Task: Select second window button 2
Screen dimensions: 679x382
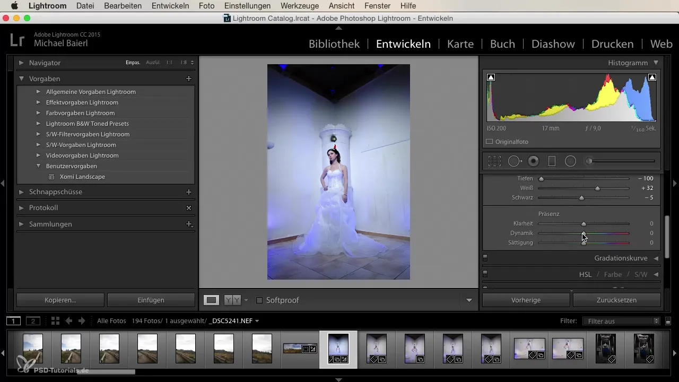Action: click(x=33, y=321)
